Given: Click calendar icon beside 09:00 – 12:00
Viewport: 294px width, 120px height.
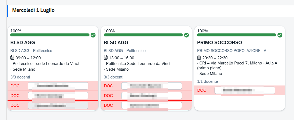Looking at the screenshot, I should [12, 57].
